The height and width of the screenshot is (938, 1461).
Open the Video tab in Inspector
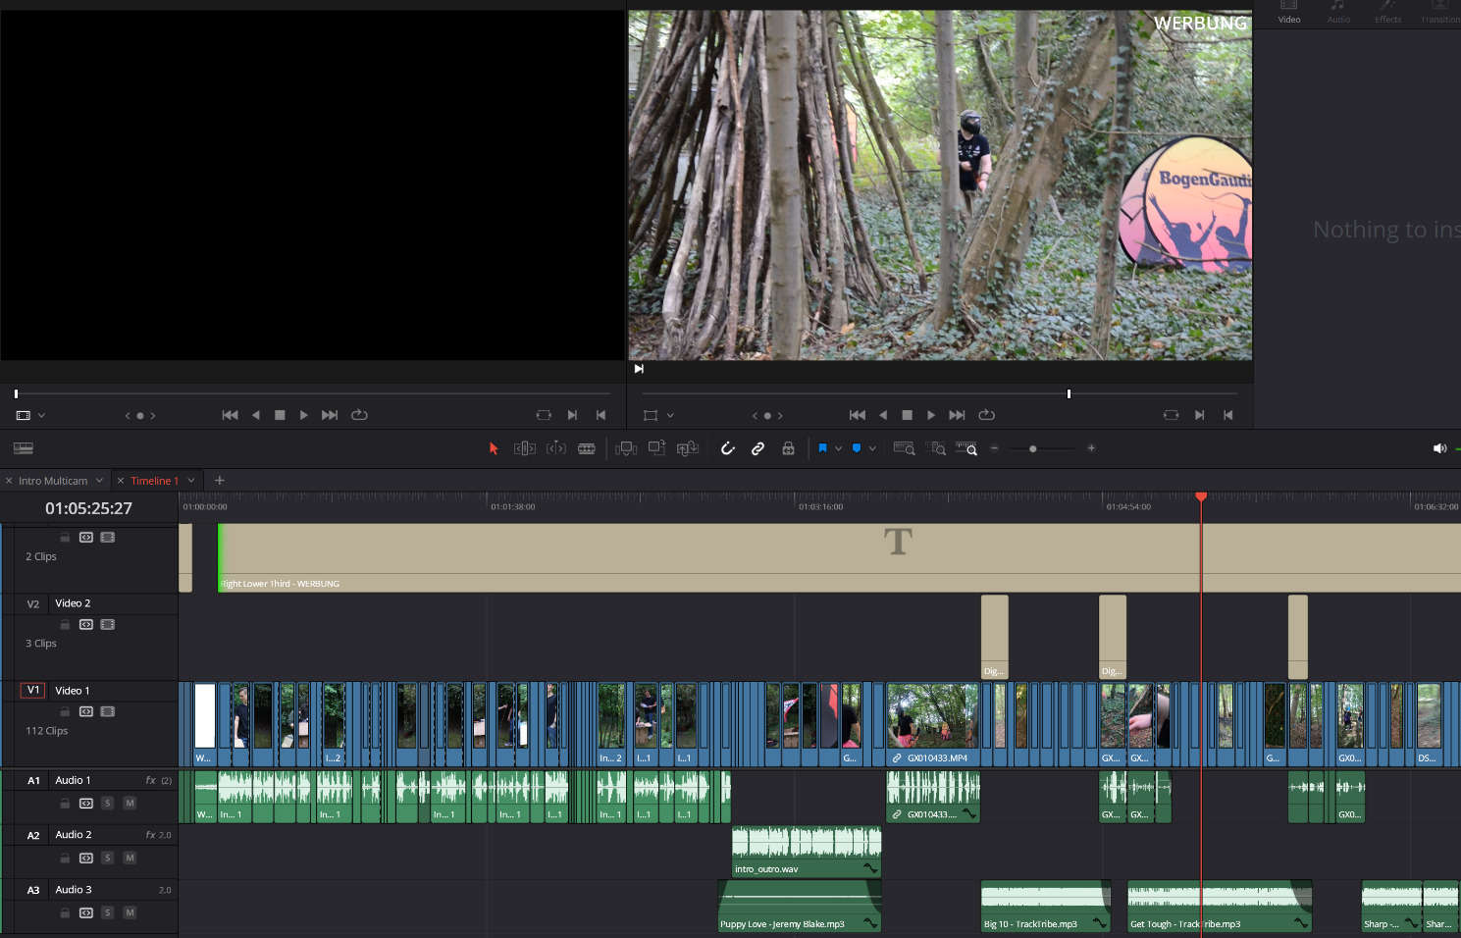click(x=1289, y=13)
